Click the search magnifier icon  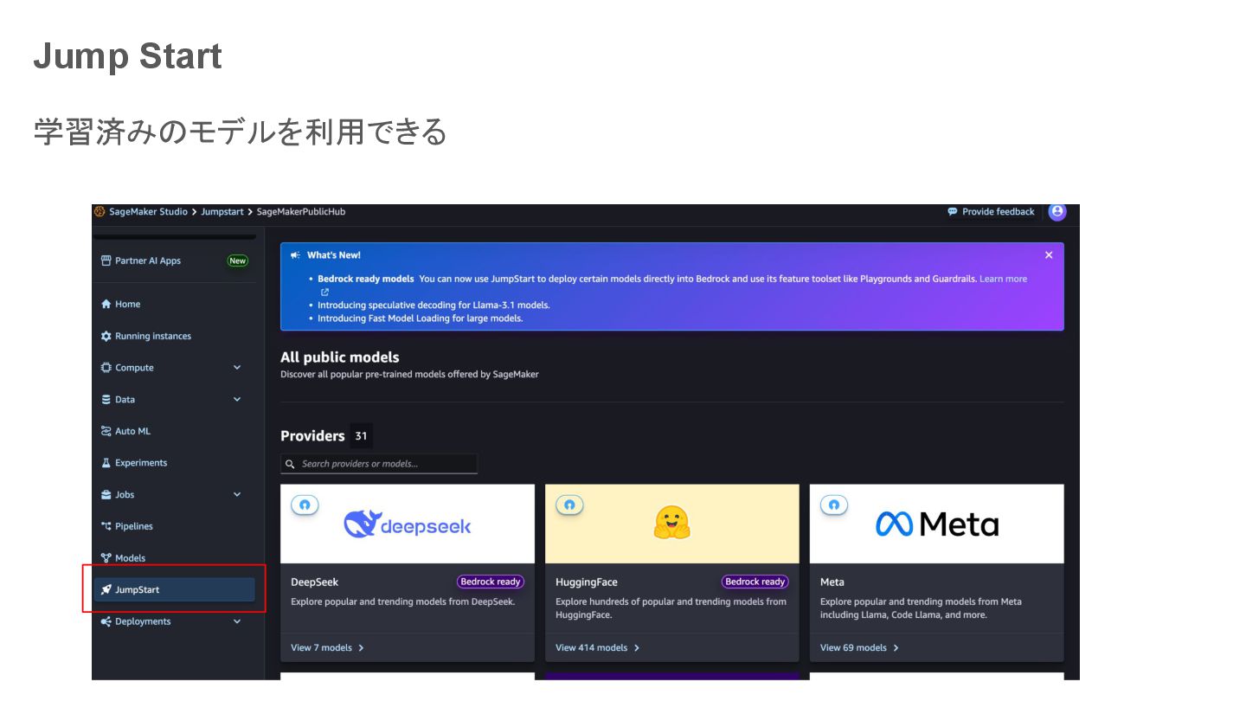[x=291, y=464]
